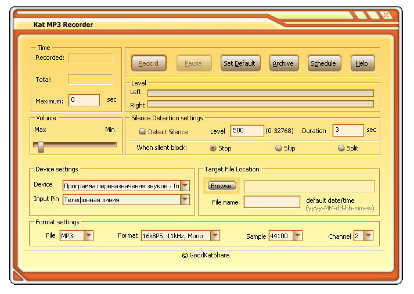This screenshot has width=414, height=294.
Task: Start recording with the Record button
Action: click(x=149, y=63)
